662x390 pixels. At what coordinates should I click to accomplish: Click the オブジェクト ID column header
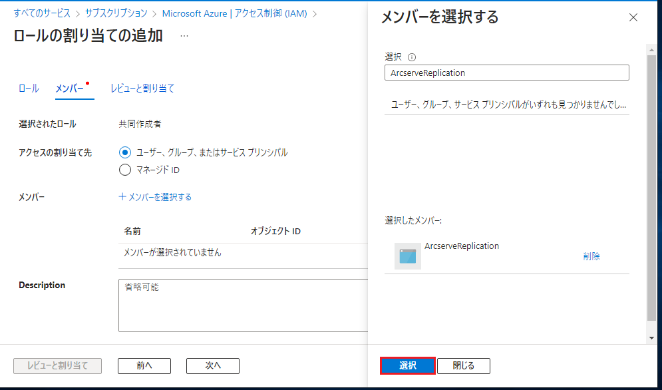pyautogui.click(x=275, y=231)
